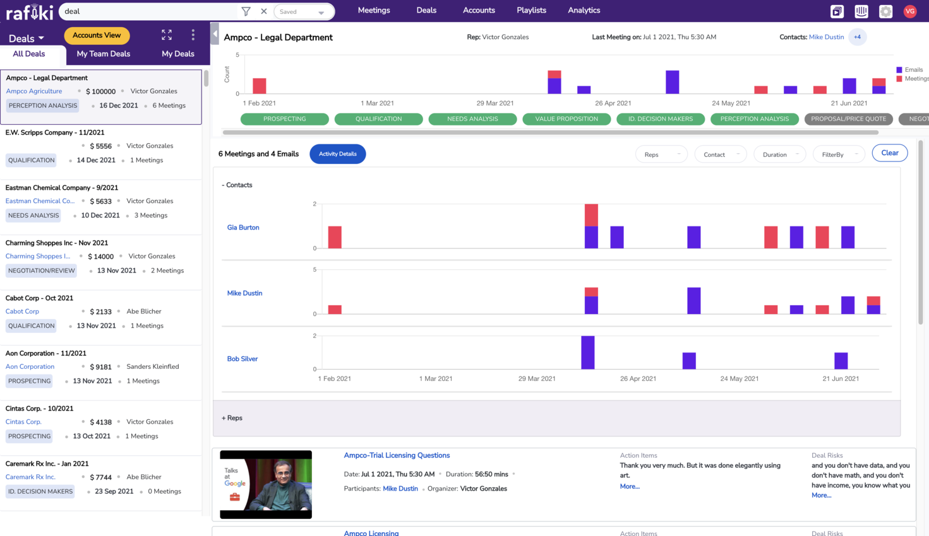Open the Reps filter dropdown
This screenshot has width=929, height=536.
tap(661, 154)
